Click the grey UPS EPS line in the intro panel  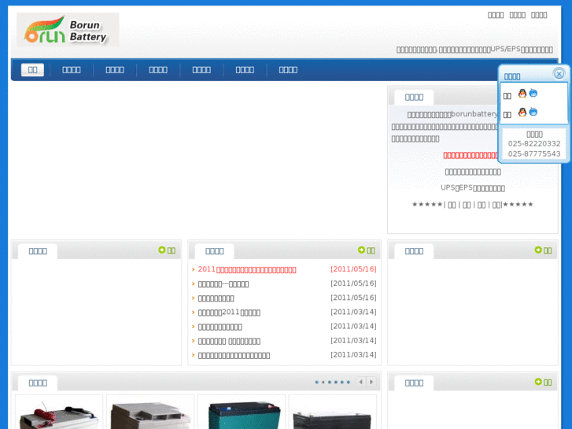473,188
